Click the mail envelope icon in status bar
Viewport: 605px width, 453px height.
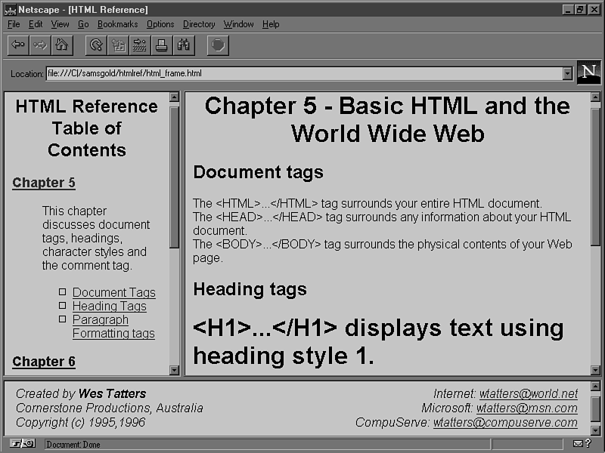578,444
